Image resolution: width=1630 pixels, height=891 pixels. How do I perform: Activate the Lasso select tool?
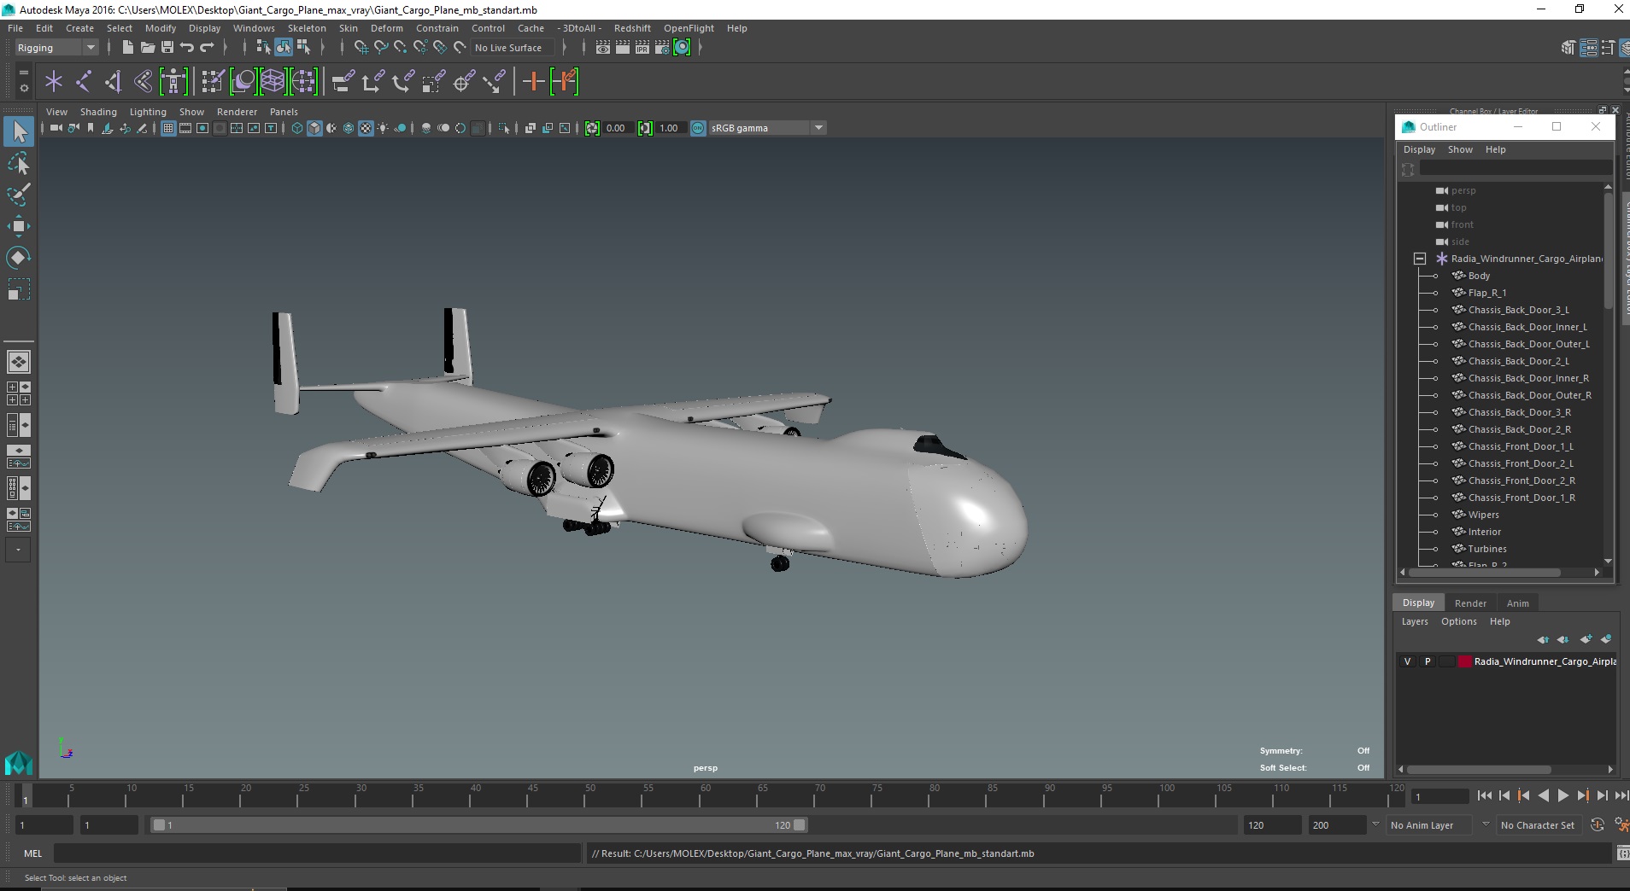(19, 163)
